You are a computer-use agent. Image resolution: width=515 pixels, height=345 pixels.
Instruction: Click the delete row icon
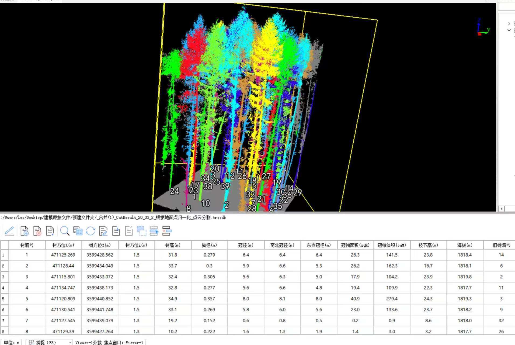[x=167, y=231]
